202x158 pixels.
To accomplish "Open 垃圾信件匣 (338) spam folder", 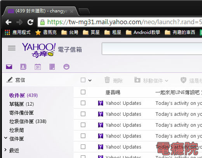I will click(28, 122).
